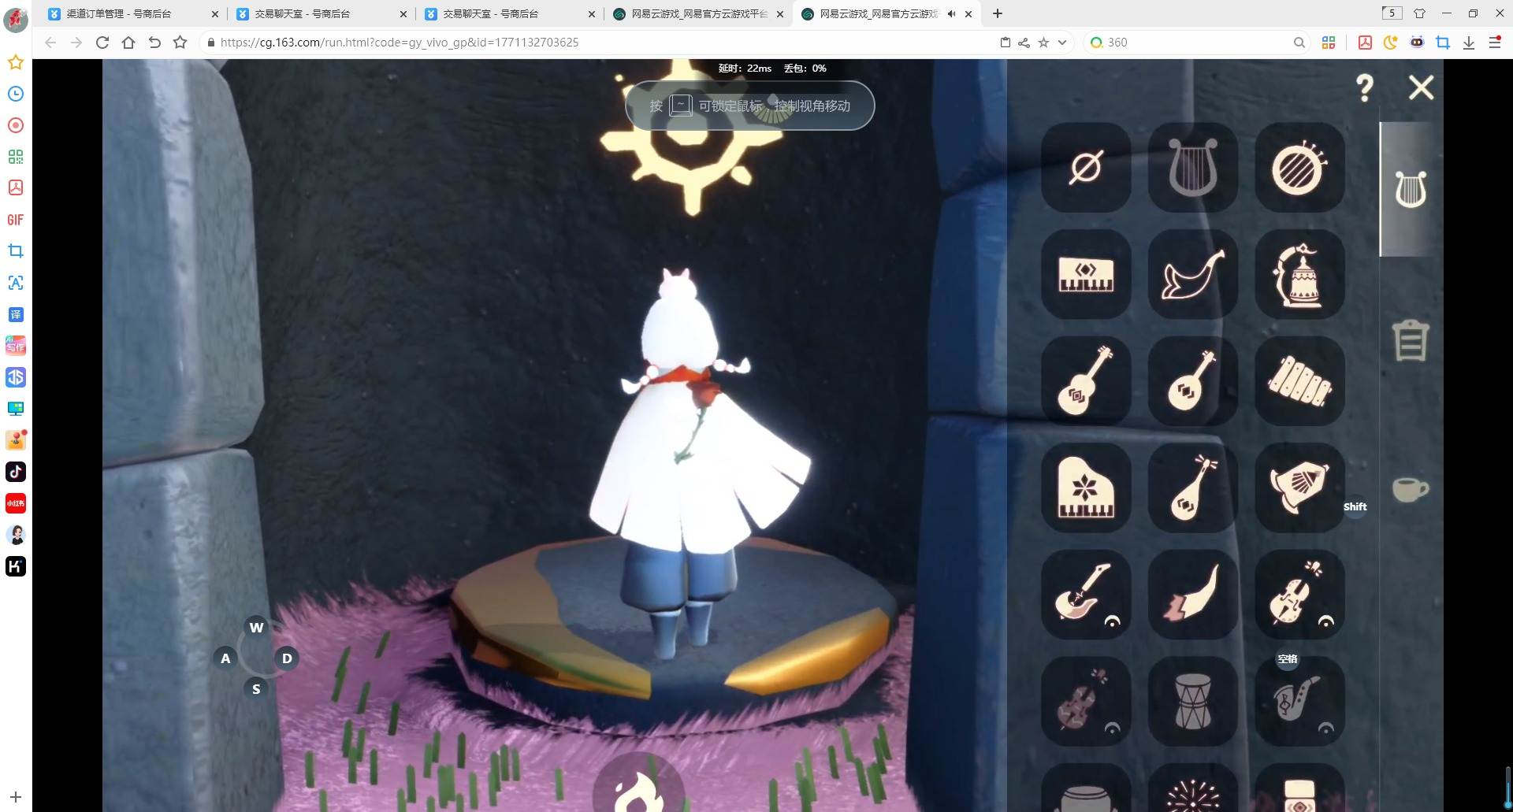Focus the 360 search box

[x=1198, y=43]
